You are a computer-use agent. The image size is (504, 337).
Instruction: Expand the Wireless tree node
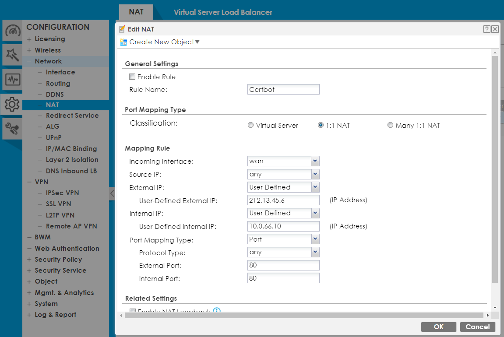(x=29, y=50)
